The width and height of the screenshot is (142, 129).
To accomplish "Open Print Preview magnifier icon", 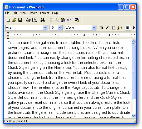I will [35, 20].
